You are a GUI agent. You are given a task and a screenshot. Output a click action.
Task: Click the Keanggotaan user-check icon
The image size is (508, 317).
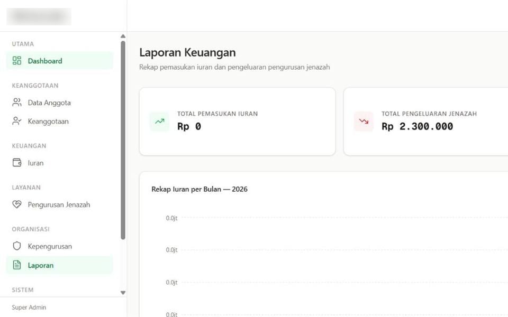(17, 121)
